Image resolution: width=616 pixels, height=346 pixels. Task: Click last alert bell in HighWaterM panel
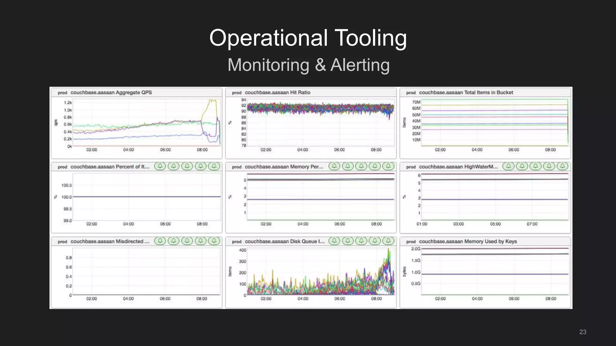pyautogui.click(x=562, y=166)
